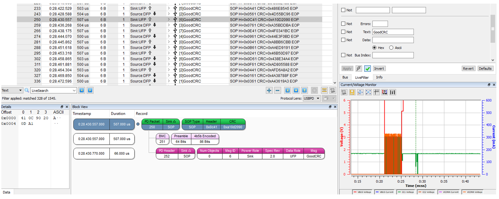Click the Text filter field containing GoodCRC
499x199 pixels.
coord(393,32)
